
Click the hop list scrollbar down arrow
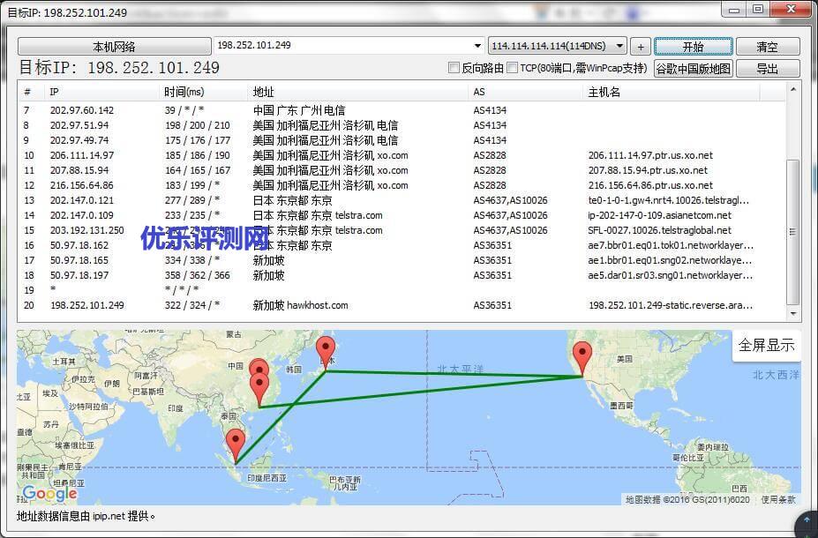click(793, 313)
